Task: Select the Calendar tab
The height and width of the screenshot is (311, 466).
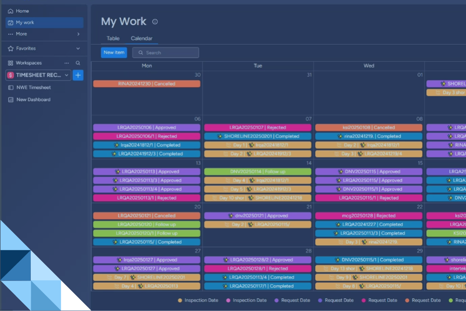Action: point(141,38)
